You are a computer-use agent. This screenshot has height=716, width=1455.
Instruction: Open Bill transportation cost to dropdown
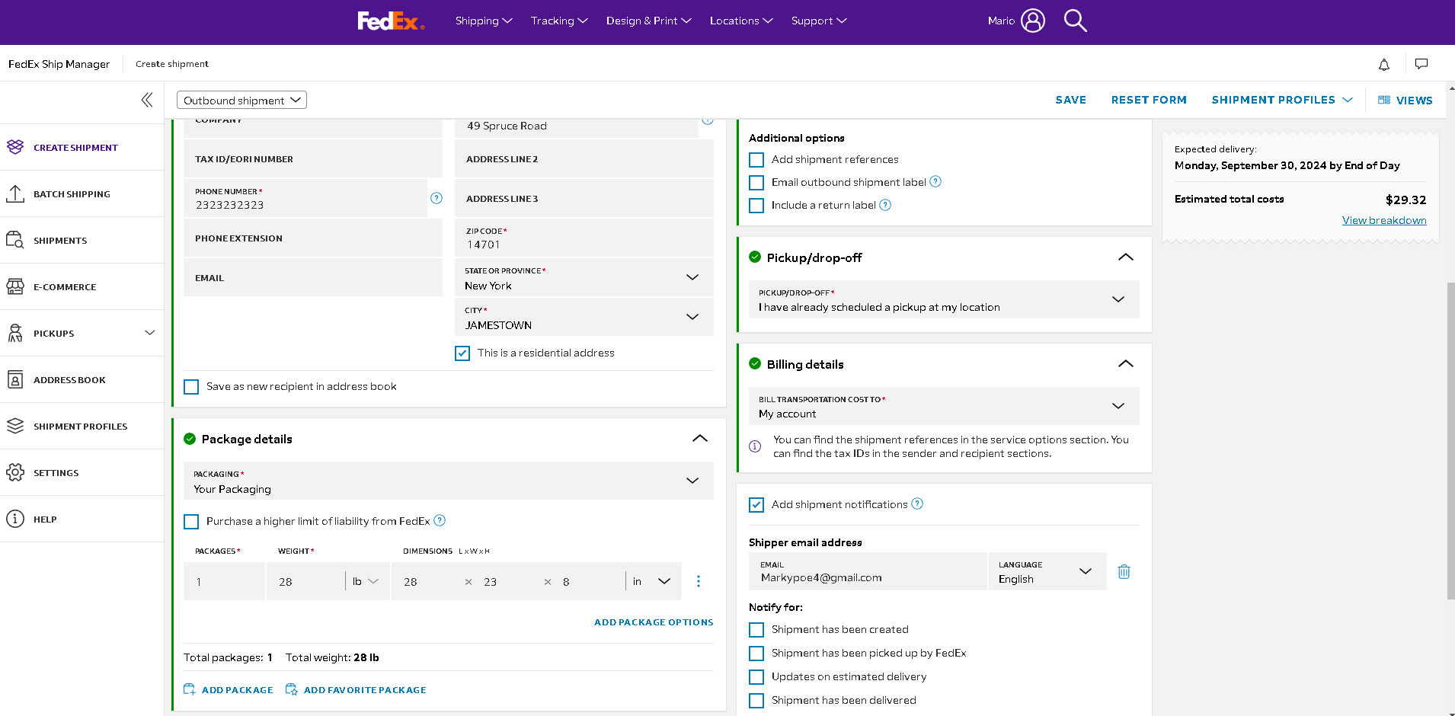pyautogui.click(x=944, y=406)
